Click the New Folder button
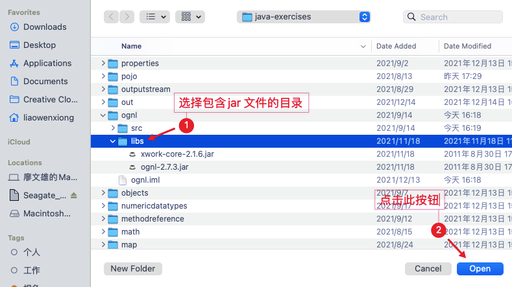512x287 pixels. 133,269
